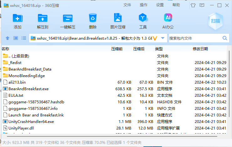Go up one directory with the arrow icon
This screenshot has width=232, height=147.
(8, 38)
